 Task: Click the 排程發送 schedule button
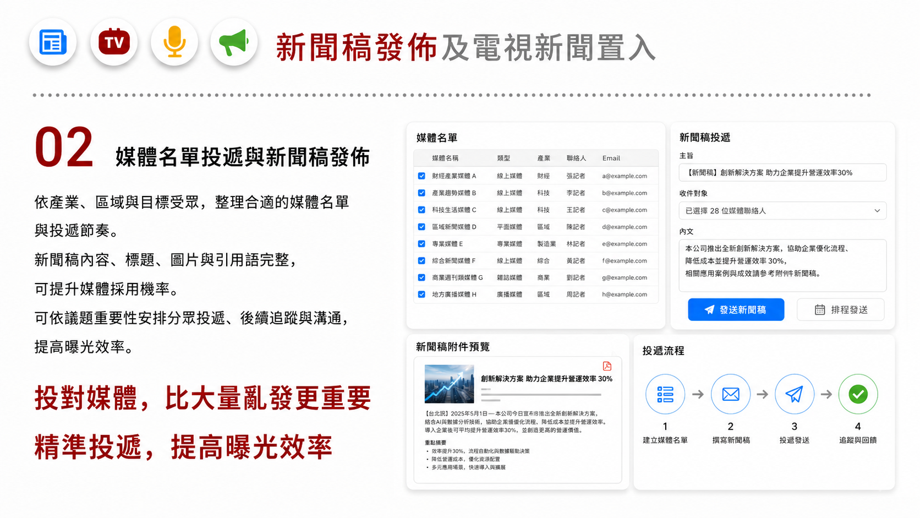[x=841, y=310]
